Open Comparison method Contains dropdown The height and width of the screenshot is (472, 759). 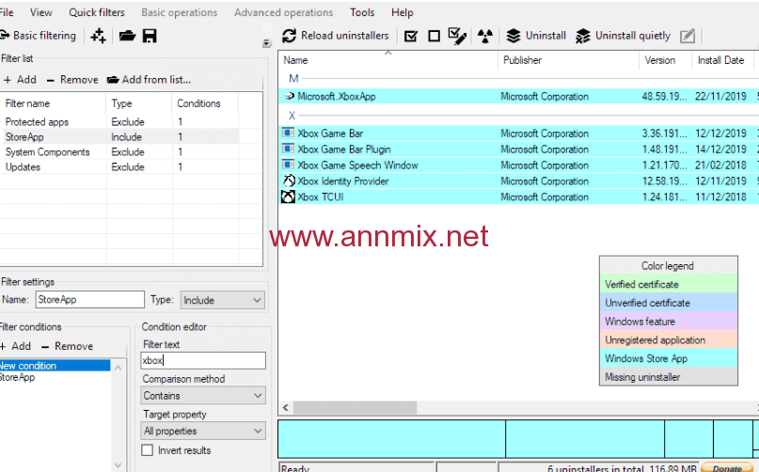pyautogui.click(x=203, y=396)
